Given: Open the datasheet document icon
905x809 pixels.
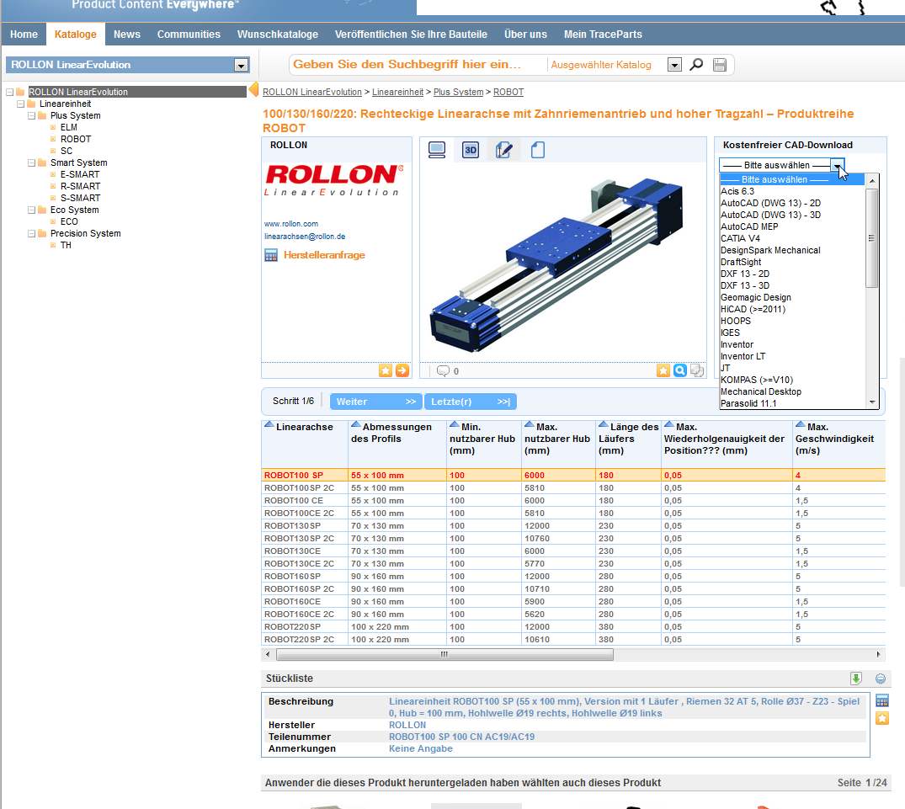Looking at the screenshot, I should pyautogui.click(x=537, y=150).
